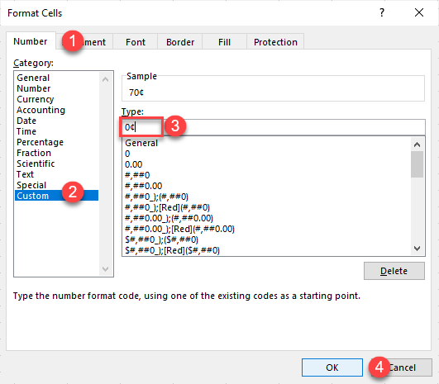Click the OK button
This screenshot has width=439, height=384.
click(332, 367)
